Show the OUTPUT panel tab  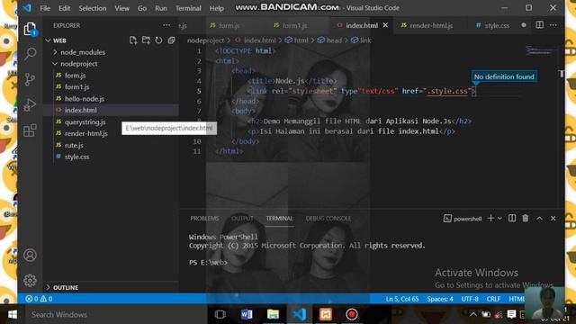(242, 218)
